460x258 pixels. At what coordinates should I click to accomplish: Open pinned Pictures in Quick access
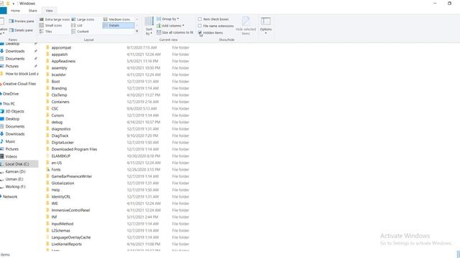[12, 67]
